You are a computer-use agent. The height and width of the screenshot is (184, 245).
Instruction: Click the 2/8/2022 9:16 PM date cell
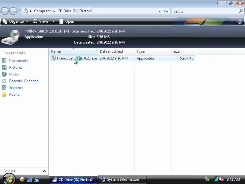click(x=114, y=58)
